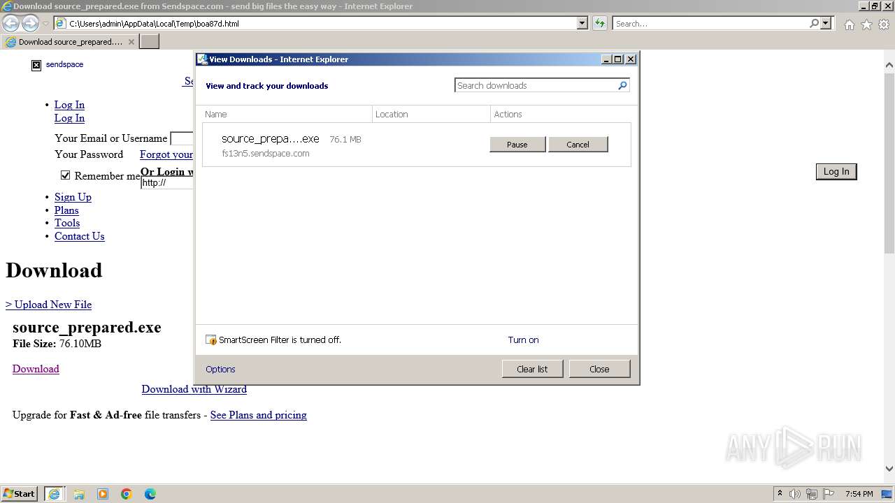Viewport: 895px width, 503px height.
Task: Sort downloads by Name column
Action: (287, 114)
